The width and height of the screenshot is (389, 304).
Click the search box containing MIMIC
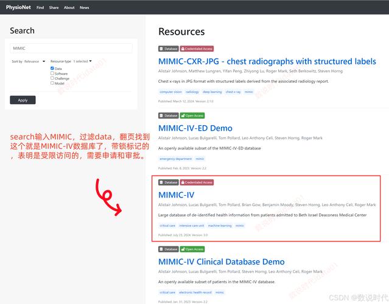point(71,48)
